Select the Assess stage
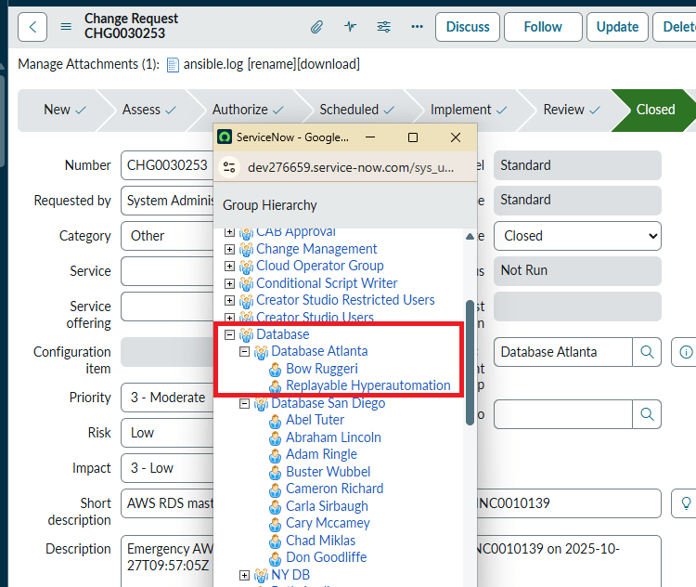The height and width of the screenshot is (587, 696). (x=149, y=110)
